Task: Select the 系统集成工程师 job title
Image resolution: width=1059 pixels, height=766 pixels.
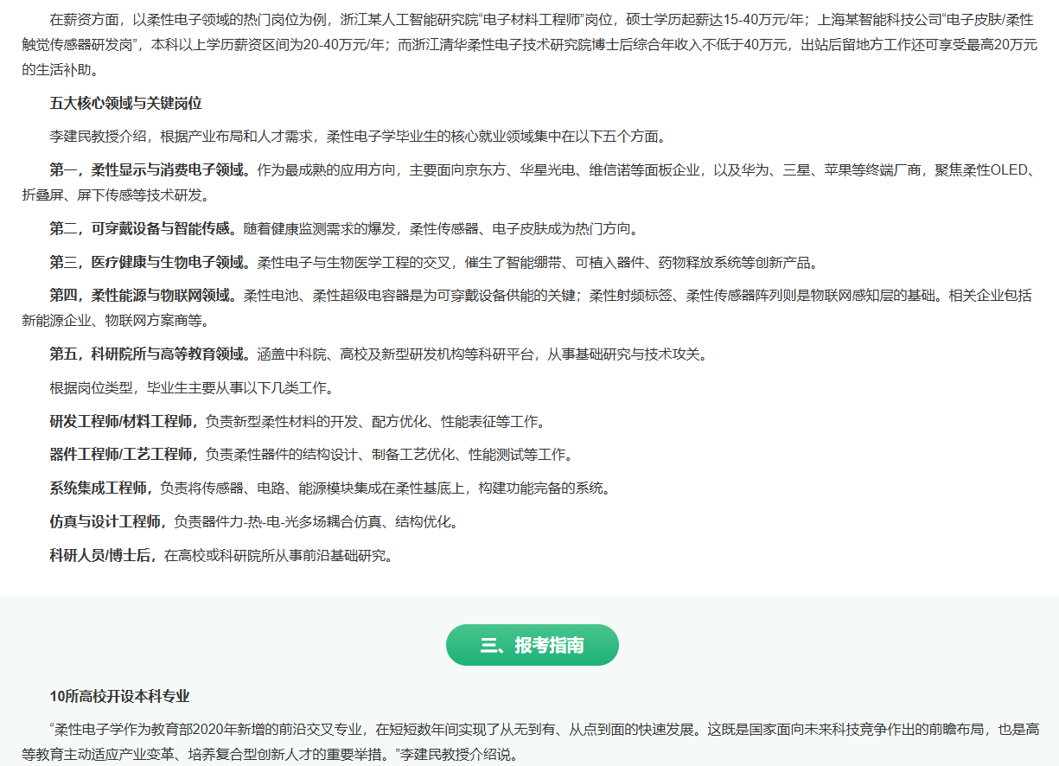Action: point(101,488)
